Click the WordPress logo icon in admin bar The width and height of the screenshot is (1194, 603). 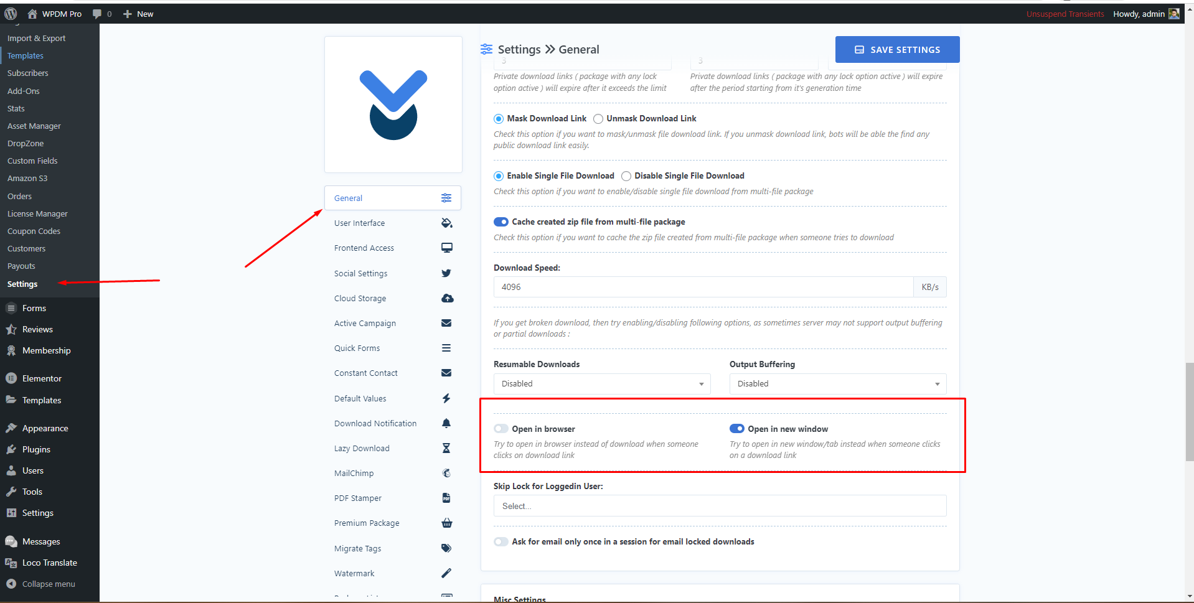click(11, 14)
